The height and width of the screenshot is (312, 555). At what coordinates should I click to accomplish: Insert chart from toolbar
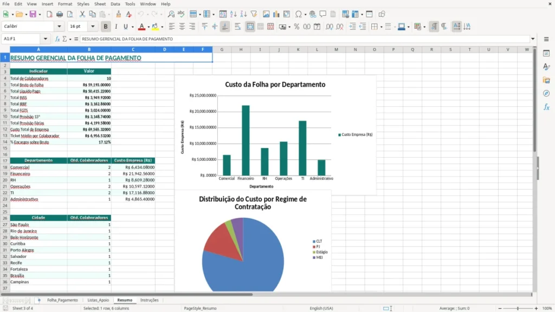click(276, 14)
